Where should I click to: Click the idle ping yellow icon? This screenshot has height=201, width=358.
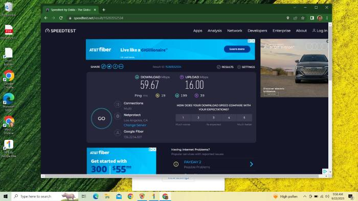pos(158,95)
